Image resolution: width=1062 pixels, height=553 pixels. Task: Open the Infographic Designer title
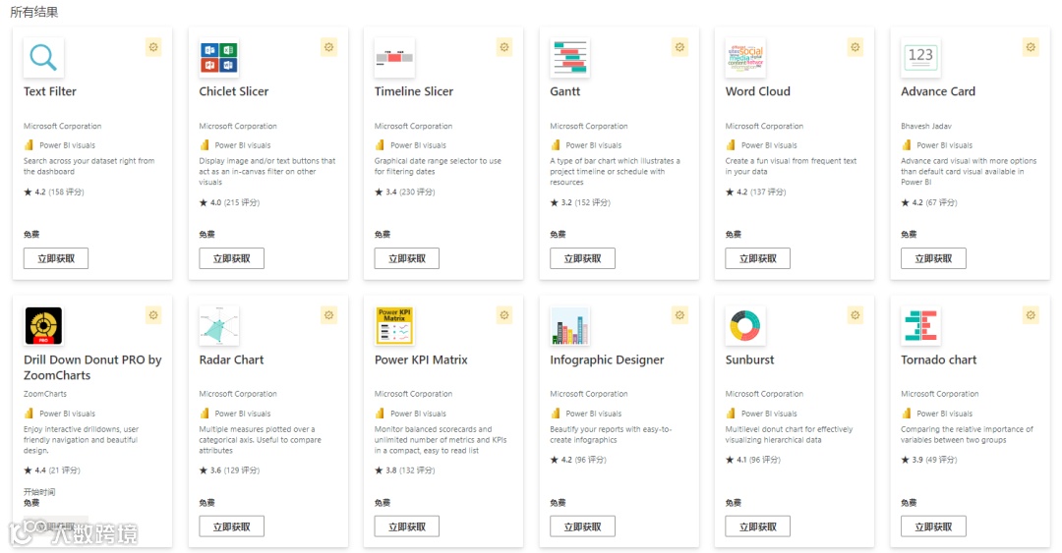[607, 360]
